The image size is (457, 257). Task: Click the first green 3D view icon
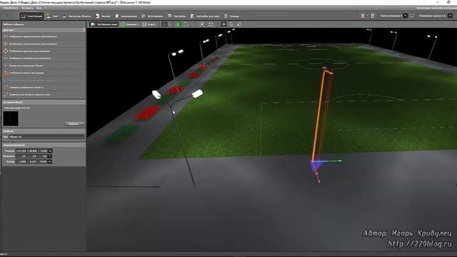click(x=179, y=24)
